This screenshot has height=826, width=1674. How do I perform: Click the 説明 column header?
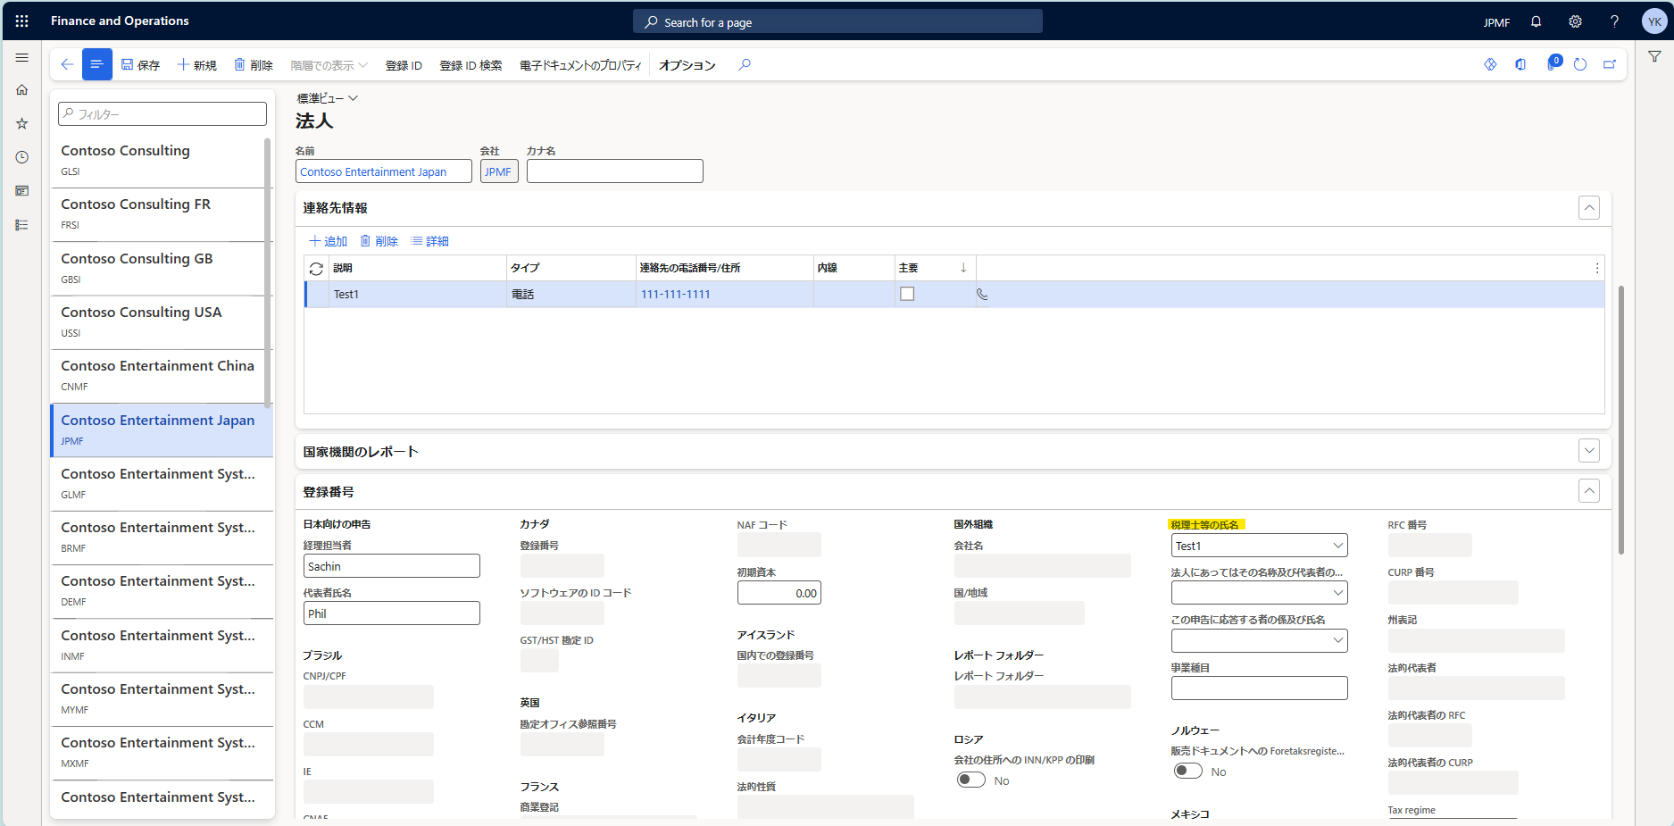click(x=417, y=268)
